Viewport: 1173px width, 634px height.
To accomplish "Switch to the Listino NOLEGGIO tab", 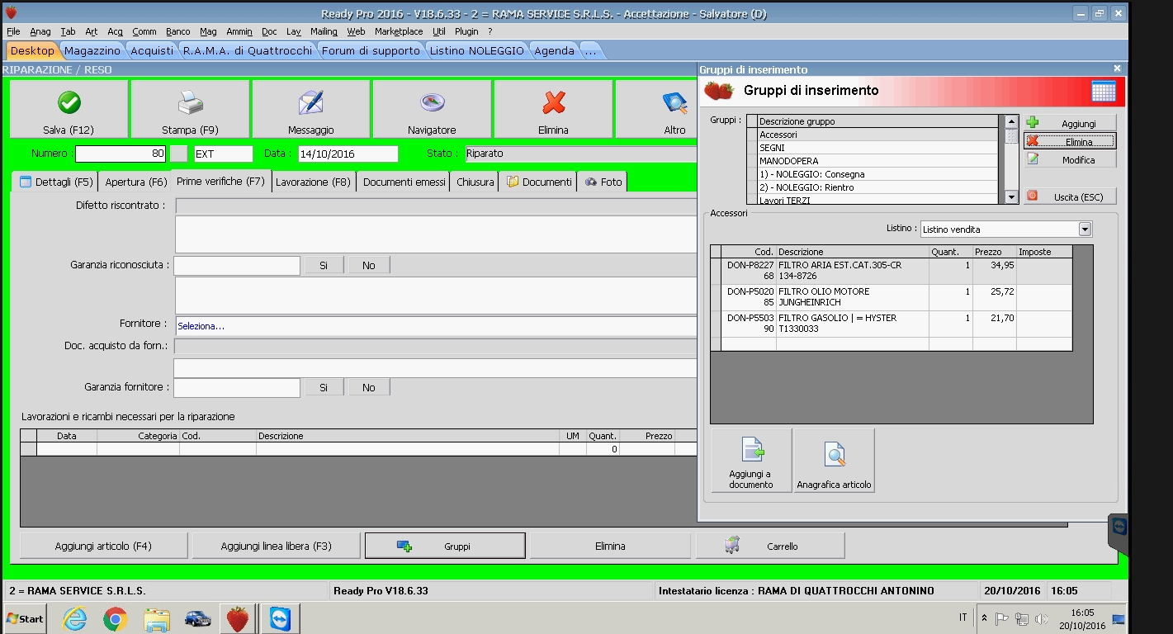I will click(x=476, y=50).
